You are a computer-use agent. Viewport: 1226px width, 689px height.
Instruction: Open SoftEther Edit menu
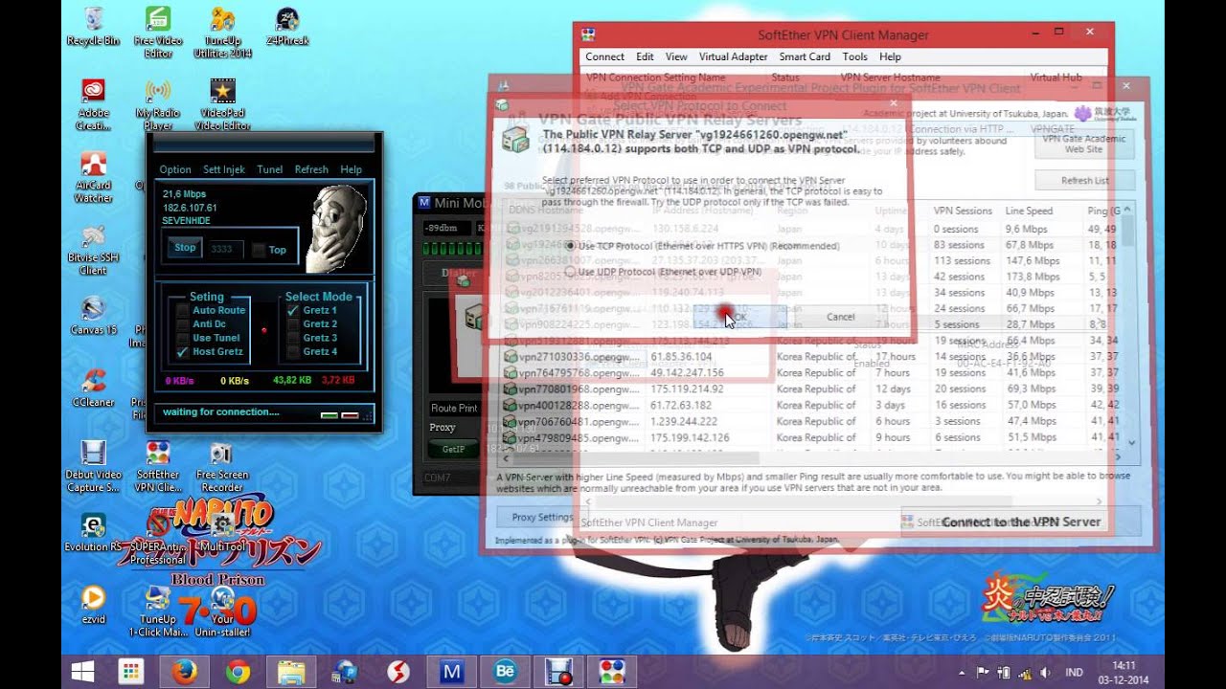tap(645, 56)
